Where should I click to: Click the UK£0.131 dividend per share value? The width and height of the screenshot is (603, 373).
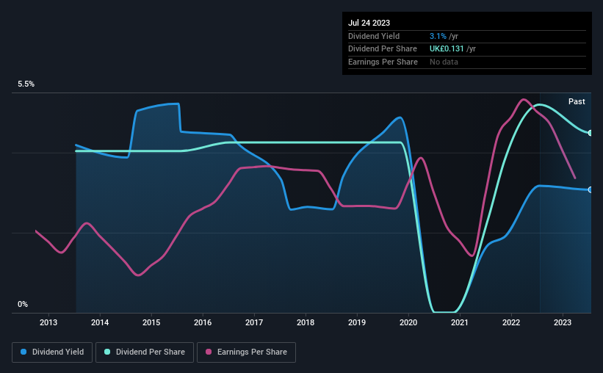pos(447,49)
